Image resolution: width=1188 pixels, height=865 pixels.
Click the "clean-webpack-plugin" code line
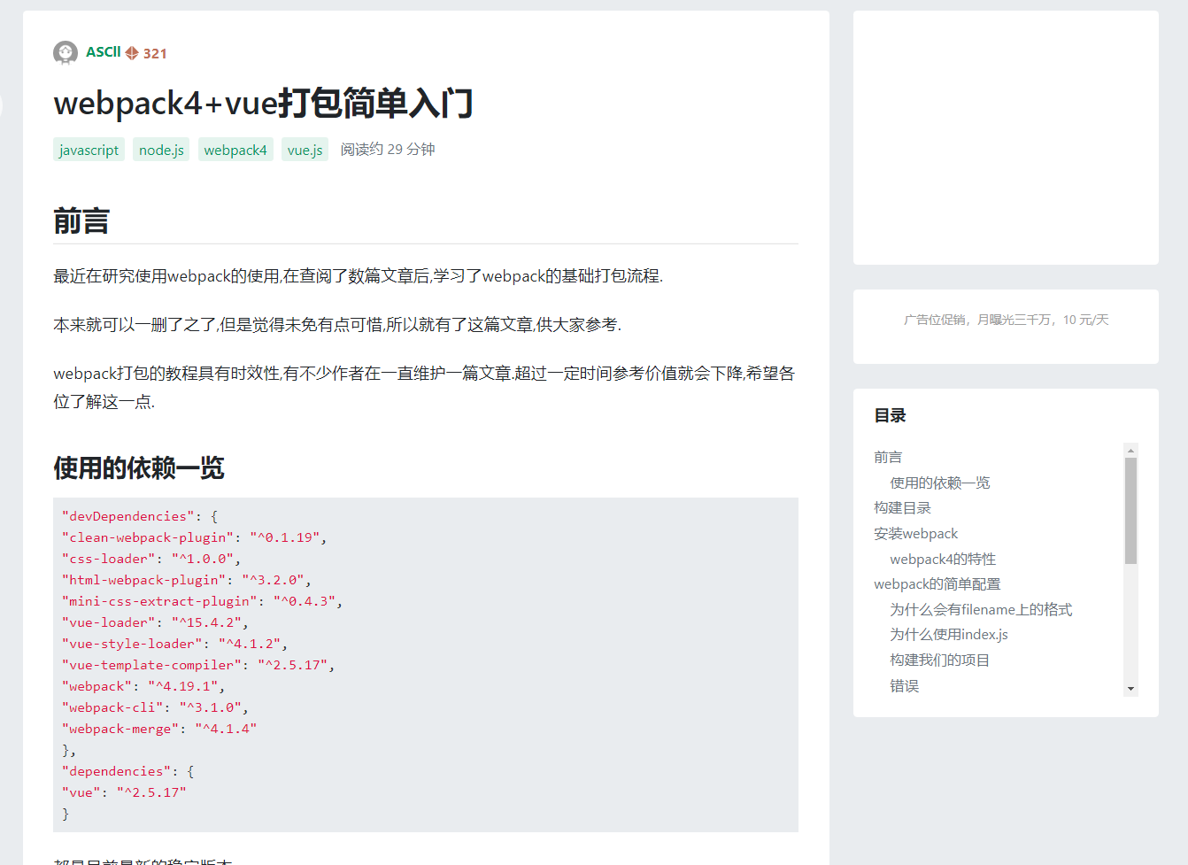point(194,537)
